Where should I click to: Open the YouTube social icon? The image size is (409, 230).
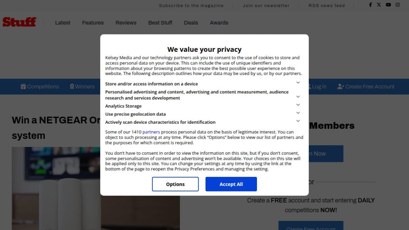click(389, 5)
